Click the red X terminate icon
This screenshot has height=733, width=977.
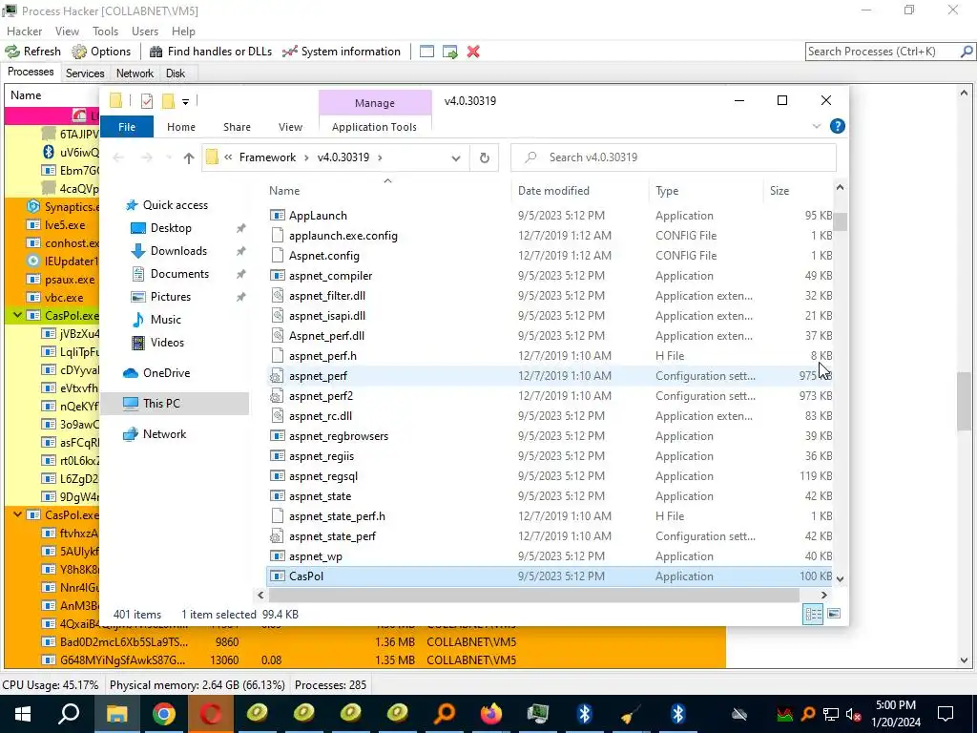[x=473, y=52]
